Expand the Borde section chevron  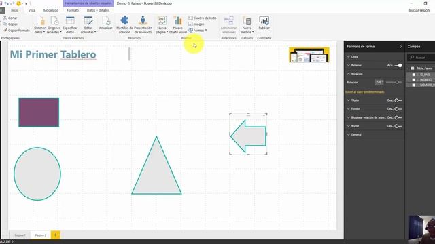(349, 126)
